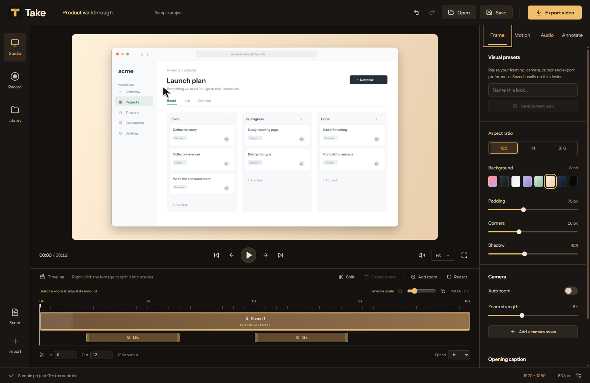Switch to the Annotate tab

click(572, 35)
